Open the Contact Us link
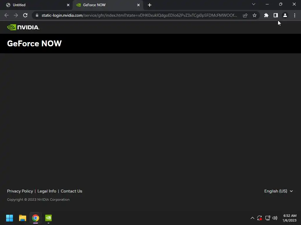301x225 pixels. [71, 191]
